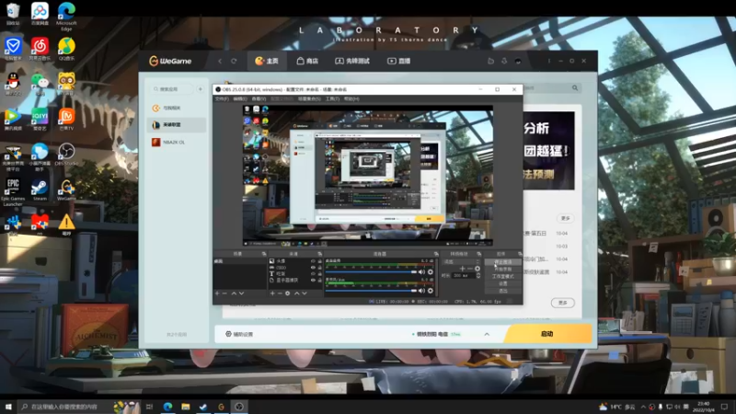This screenshot has height=414, width=736.
Task: Toggle lock on first image source
Action: (x=319, y=261)
